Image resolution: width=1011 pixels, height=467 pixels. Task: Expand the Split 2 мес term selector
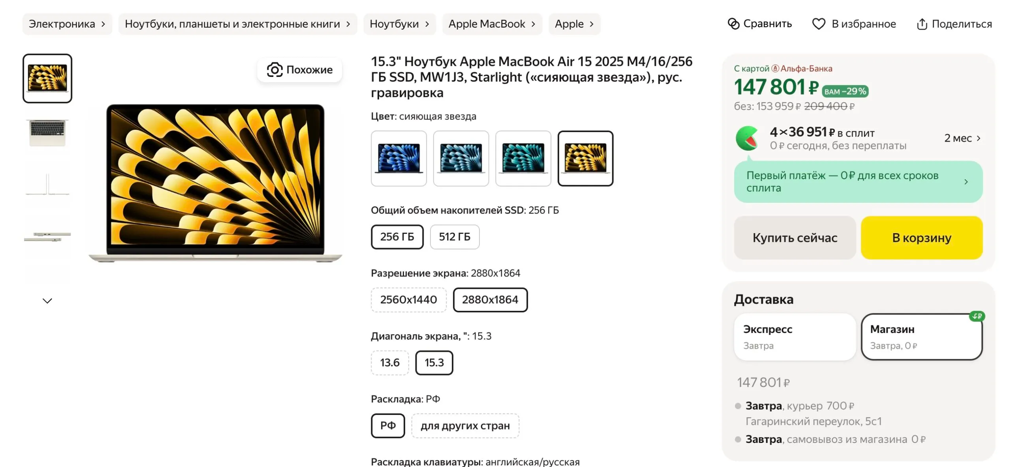point(962,138)
